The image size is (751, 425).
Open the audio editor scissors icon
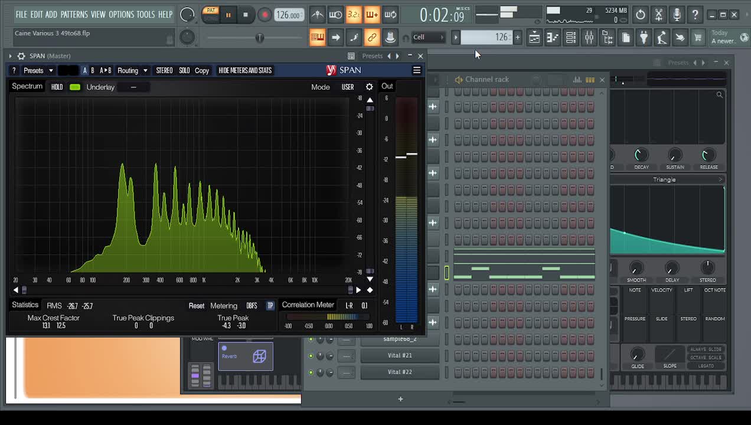coord(659,15)
